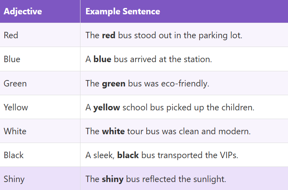This screenshot has height=190, width=288.
Task: Click the school bus children sentence
Action: click(x=170, y=107)
